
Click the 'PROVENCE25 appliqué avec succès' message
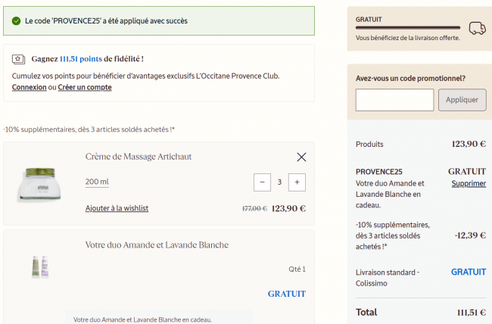tap(106, 21)
